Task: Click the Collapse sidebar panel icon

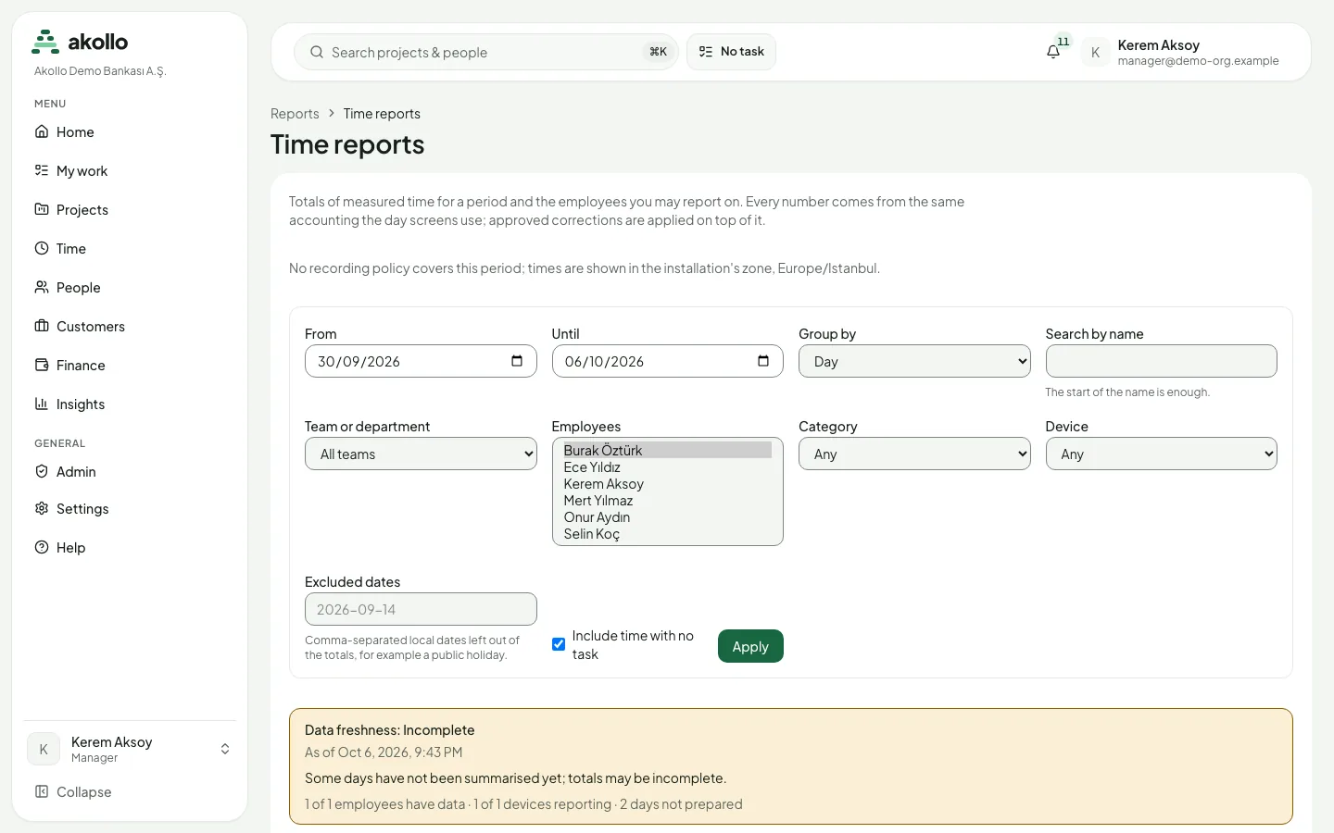Action: (x=42, y=791)
